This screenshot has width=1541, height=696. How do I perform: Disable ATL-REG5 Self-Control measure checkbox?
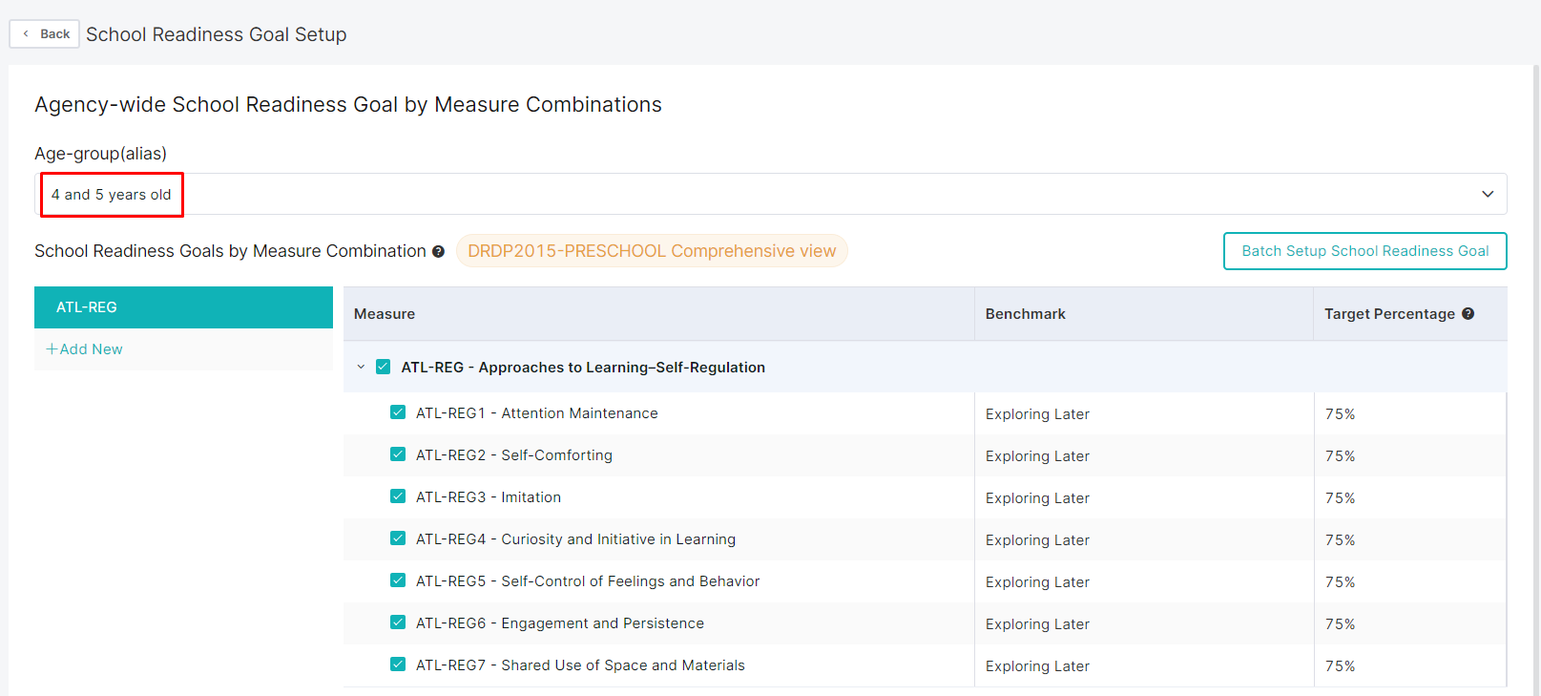[398, 580]
